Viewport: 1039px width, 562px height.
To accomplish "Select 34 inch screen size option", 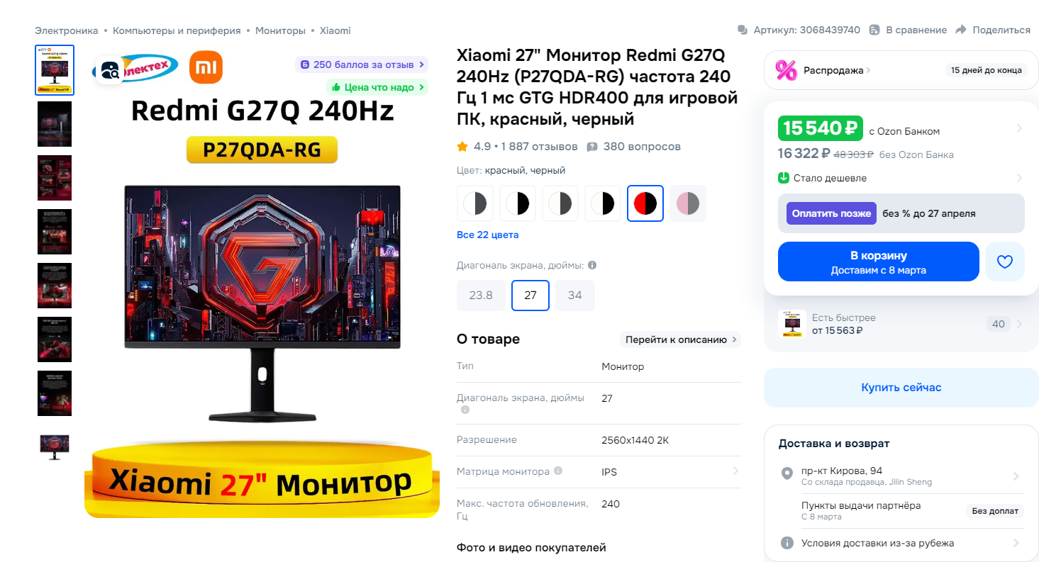I will pyautogui.click(x=575, y=296).
